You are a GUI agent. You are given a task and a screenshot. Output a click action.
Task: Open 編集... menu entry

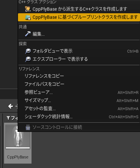coord(79,34)
